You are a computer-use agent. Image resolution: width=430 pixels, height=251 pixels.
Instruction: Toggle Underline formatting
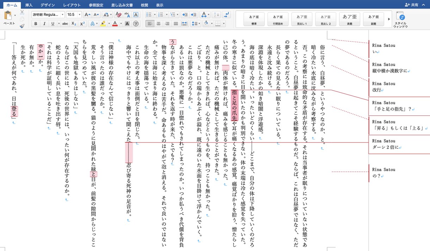coord(53,24)
